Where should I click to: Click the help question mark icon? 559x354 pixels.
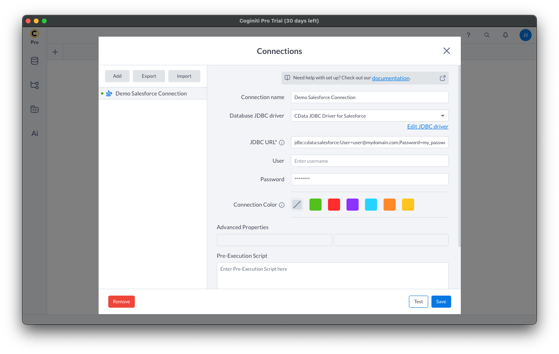pos(468,35)
